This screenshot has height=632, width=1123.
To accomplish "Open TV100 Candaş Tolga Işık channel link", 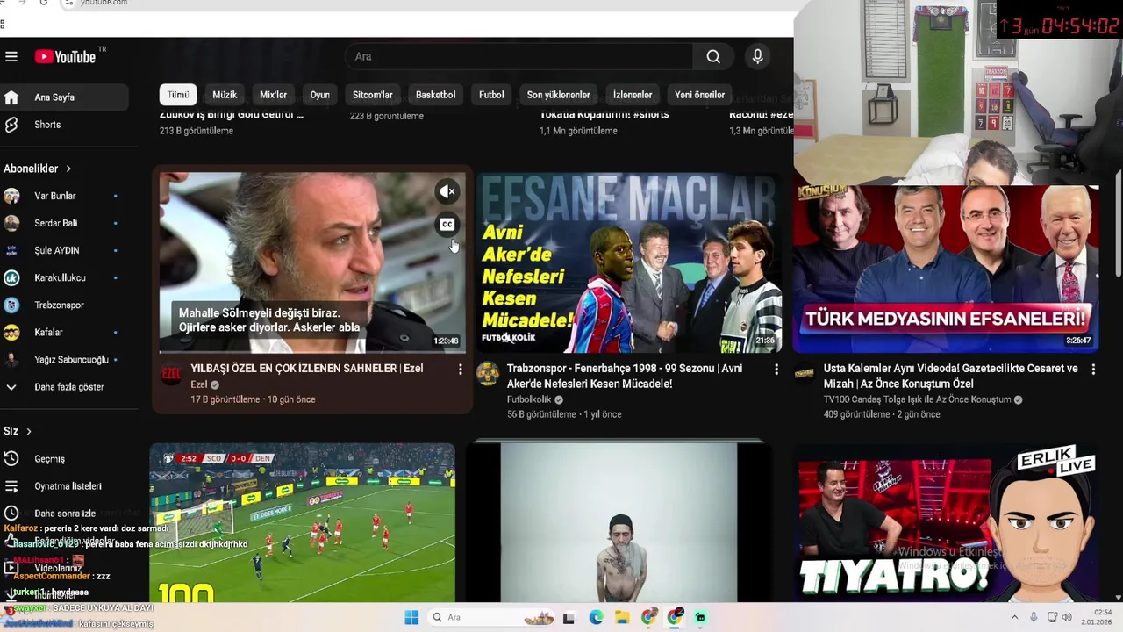I will click(917, 399).
